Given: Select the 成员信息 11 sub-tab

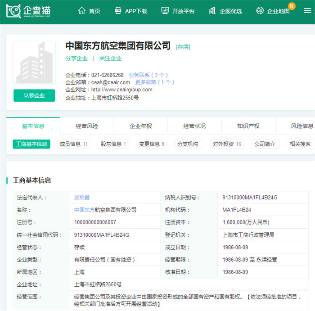Looking at the screenshot, I should pos(74,144).
